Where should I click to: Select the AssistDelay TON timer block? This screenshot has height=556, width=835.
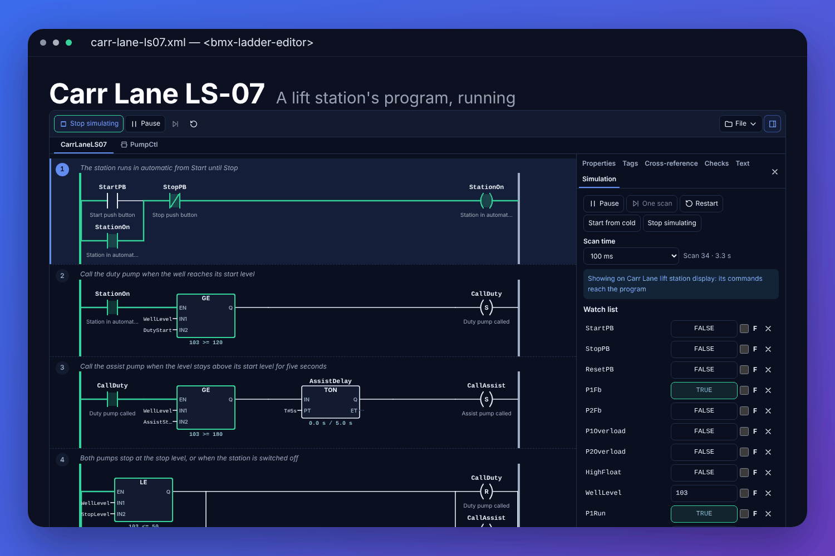(331, 402)
